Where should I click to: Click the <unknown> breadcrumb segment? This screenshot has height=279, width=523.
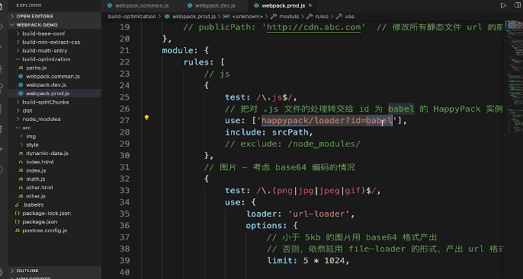coord(247,16)
